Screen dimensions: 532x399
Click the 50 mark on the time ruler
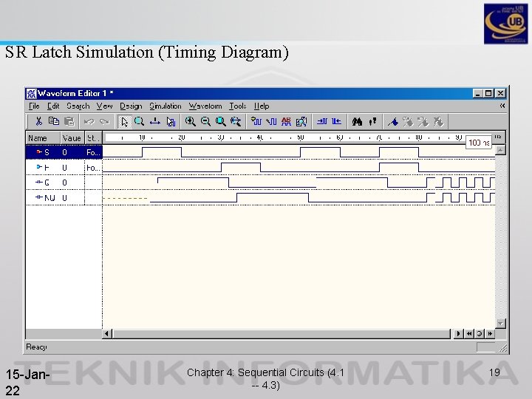[300, 137]
